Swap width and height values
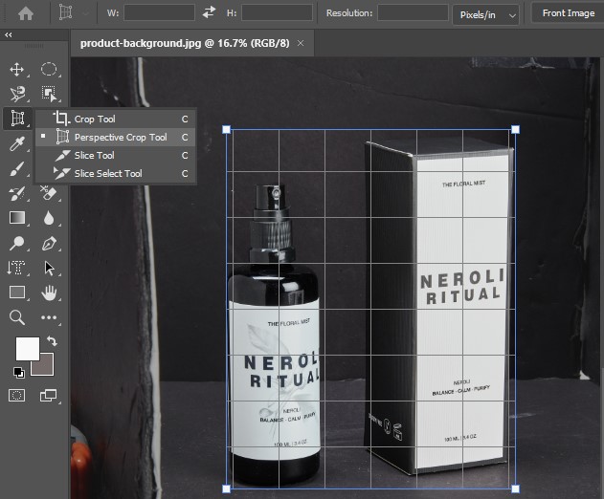 (x=209, y=12)
